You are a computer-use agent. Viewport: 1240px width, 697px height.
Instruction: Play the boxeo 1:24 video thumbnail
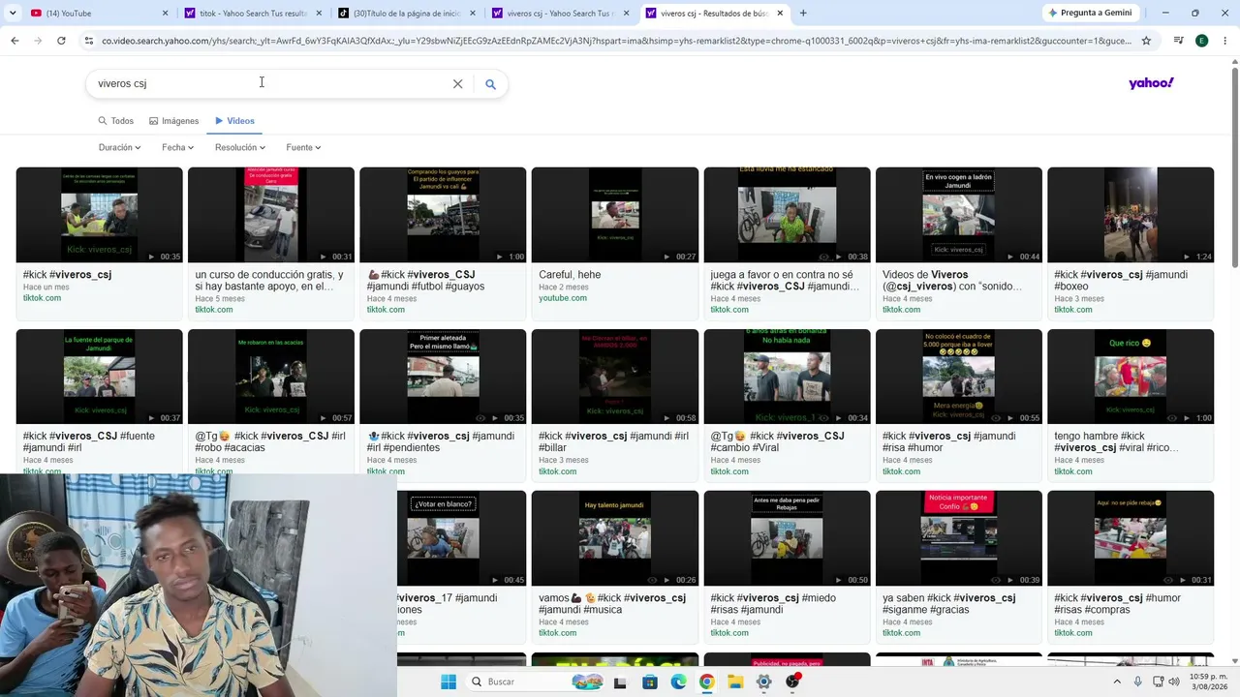pyautogui.click(x=1130, y=215)
